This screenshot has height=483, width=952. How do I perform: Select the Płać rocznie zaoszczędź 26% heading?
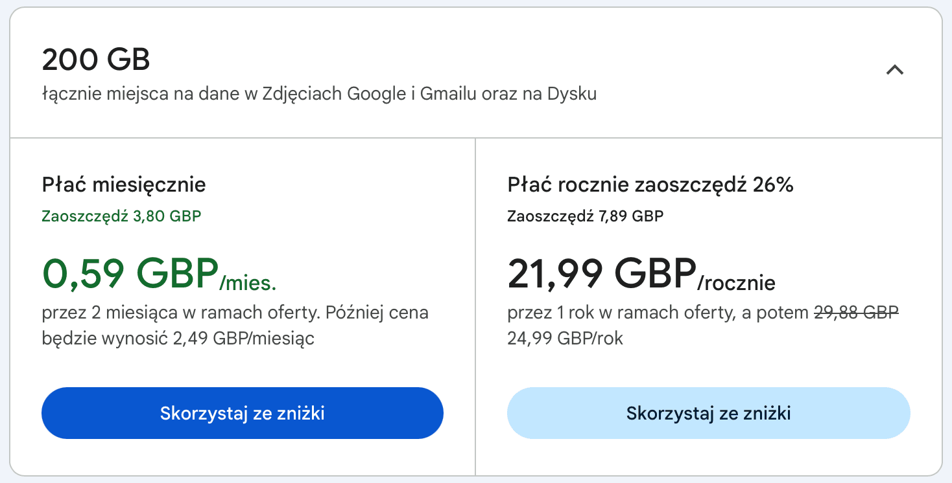tap(650, 184)
